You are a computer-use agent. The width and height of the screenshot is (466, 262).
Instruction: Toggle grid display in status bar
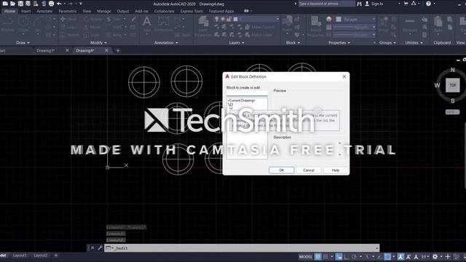[x=317, y=256]
